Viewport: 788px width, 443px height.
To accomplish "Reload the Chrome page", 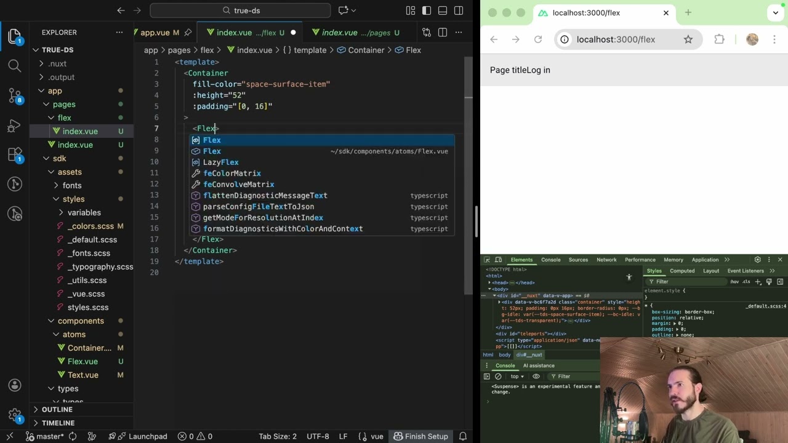I will click(538, 39).
